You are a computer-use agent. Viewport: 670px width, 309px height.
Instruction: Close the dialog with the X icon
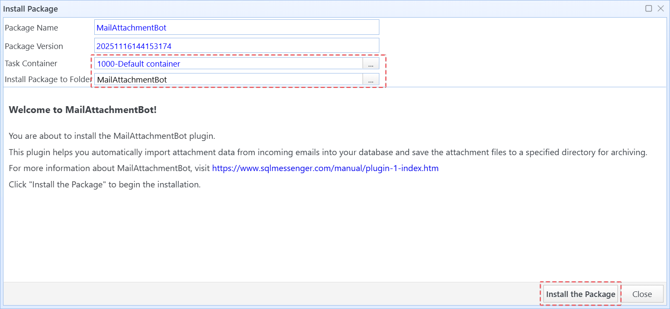(661, 9)
